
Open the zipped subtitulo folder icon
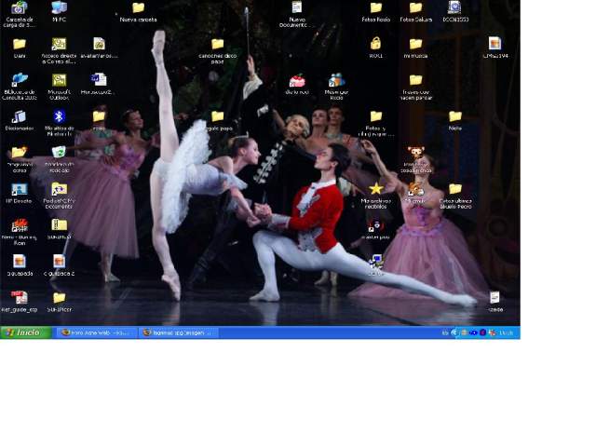(x=59, y=225)
